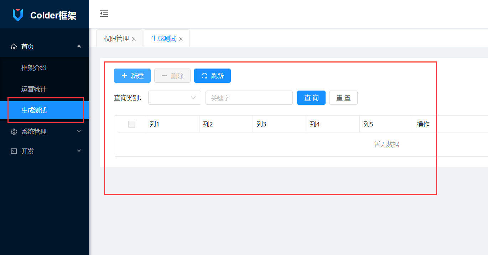
Task: Close the 生成测试 tab
Action: (x=181, y=38)
